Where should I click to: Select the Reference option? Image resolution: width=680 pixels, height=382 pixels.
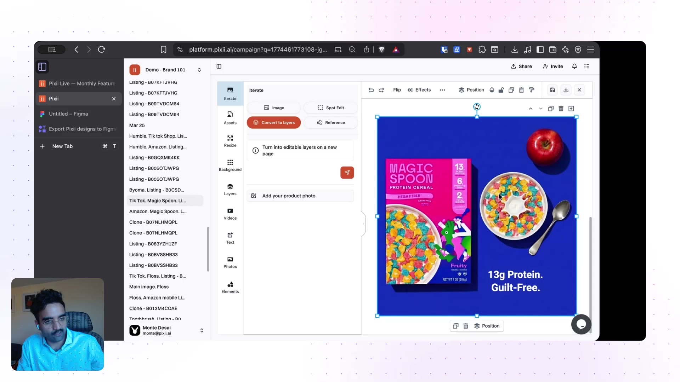tap(330, 123)
